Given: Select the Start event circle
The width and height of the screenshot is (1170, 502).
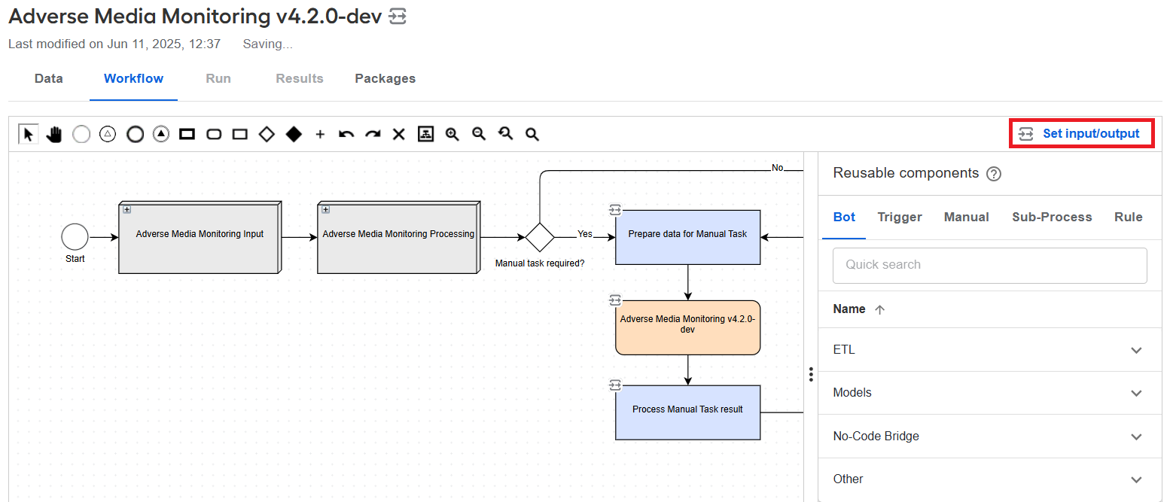Looking at the screenshot, I should 75,237.
